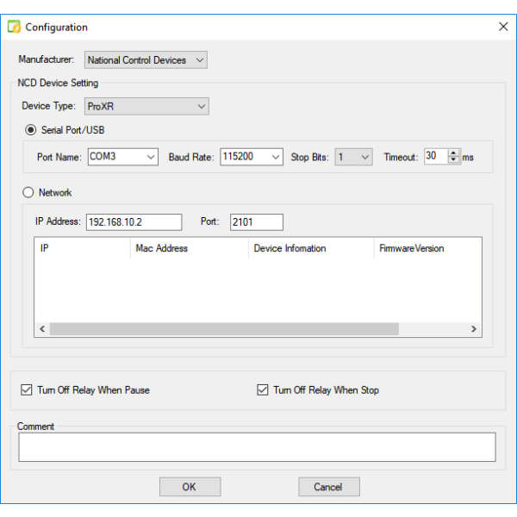Click the right arrow of the horizontal scrollbar
The height and width of the screenshot is (517, 517).
coord(474,329)
